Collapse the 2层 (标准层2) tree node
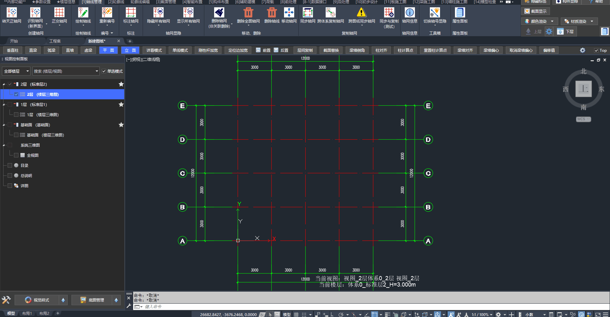The image size is (610, 317). pos(4,84)
